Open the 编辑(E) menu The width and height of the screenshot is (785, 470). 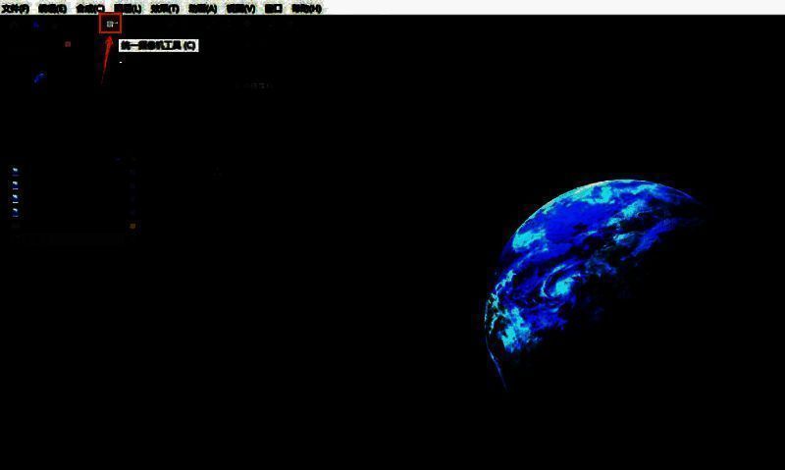[x=52, y=8]
